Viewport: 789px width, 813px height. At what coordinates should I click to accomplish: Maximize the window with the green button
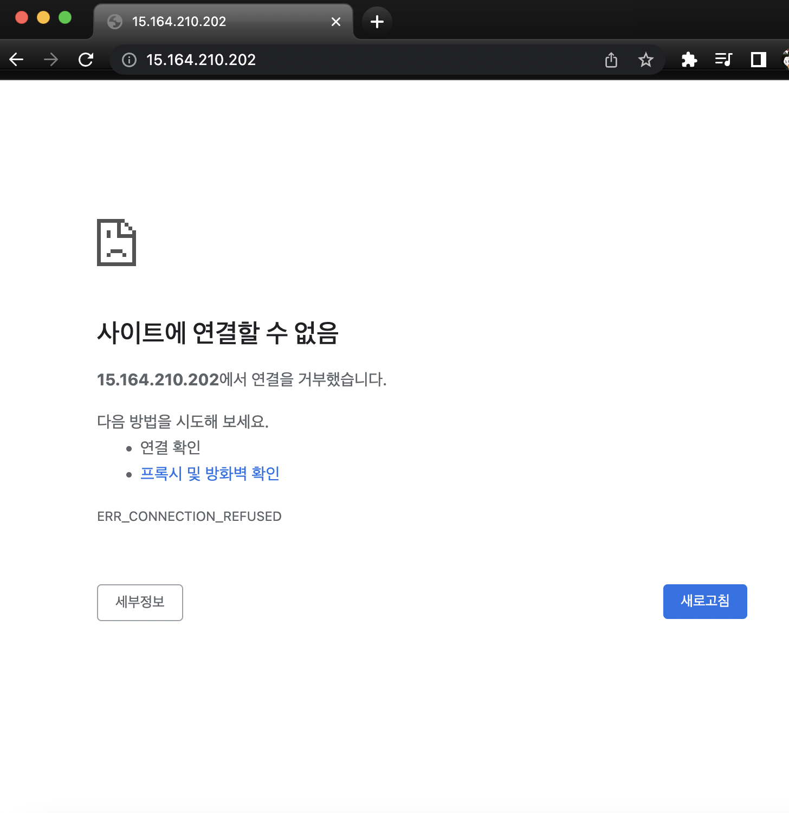(x=65, y=17)
